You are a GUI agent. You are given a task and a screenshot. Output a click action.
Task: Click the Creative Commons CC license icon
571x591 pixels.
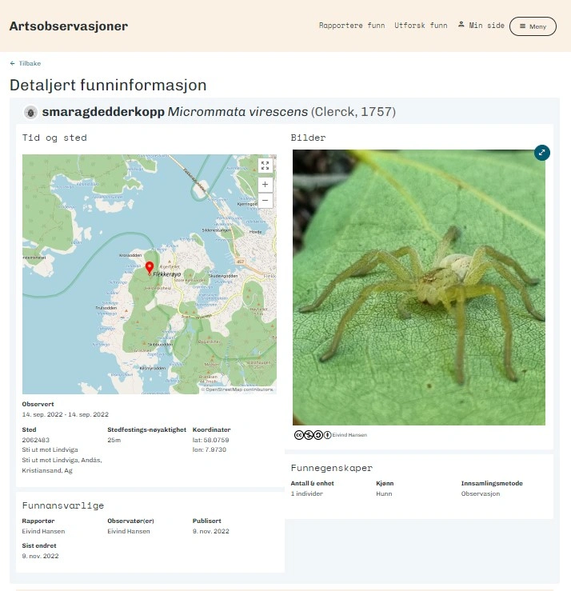click(x=299, y=435)
